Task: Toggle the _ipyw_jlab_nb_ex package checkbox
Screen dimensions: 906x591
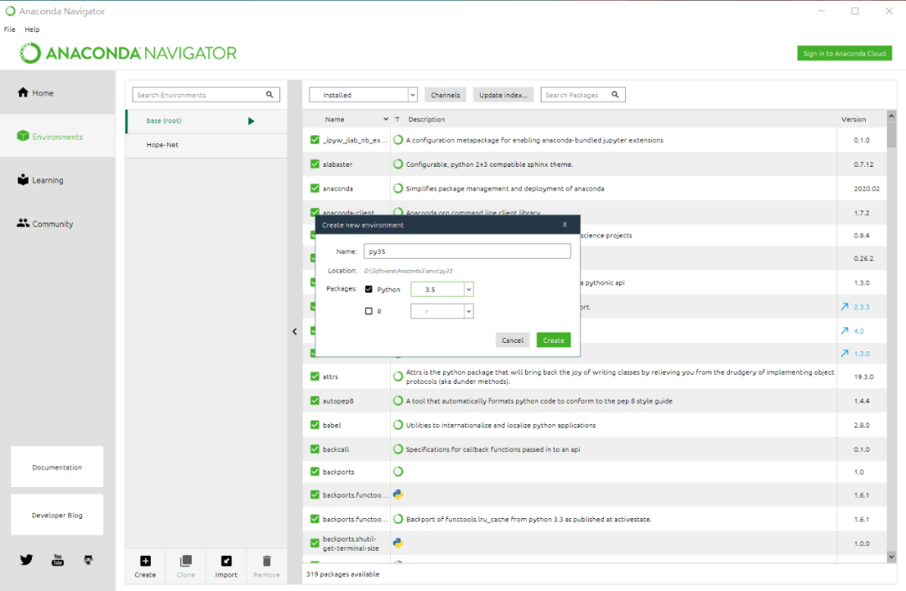Action: (x=315, y=140)
